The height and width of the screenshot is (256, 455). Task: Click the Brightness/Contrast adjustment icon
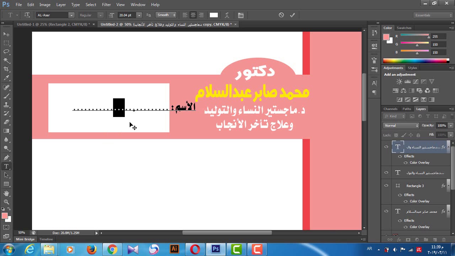click(400, 81)
